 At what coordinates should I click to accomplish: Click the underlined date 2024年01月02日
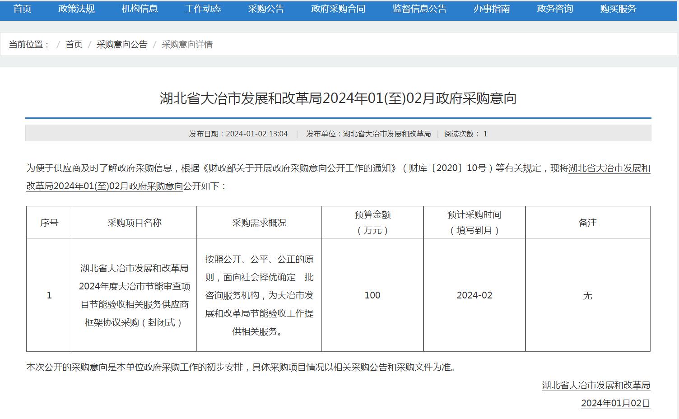click(x=615, y=403)
